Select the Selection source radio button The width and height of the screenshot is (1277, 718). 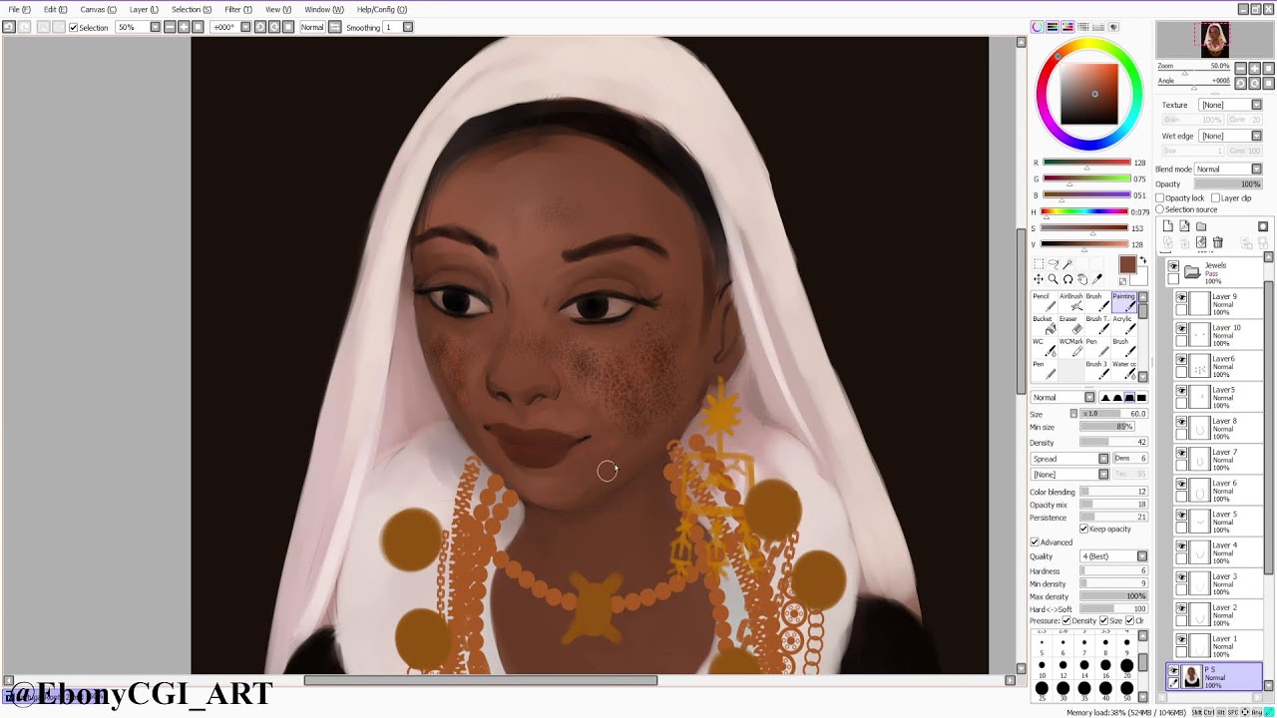click(x=1160, y=209)
